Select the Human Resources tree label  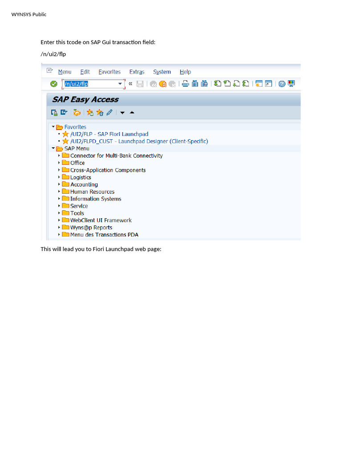point(92,192)
